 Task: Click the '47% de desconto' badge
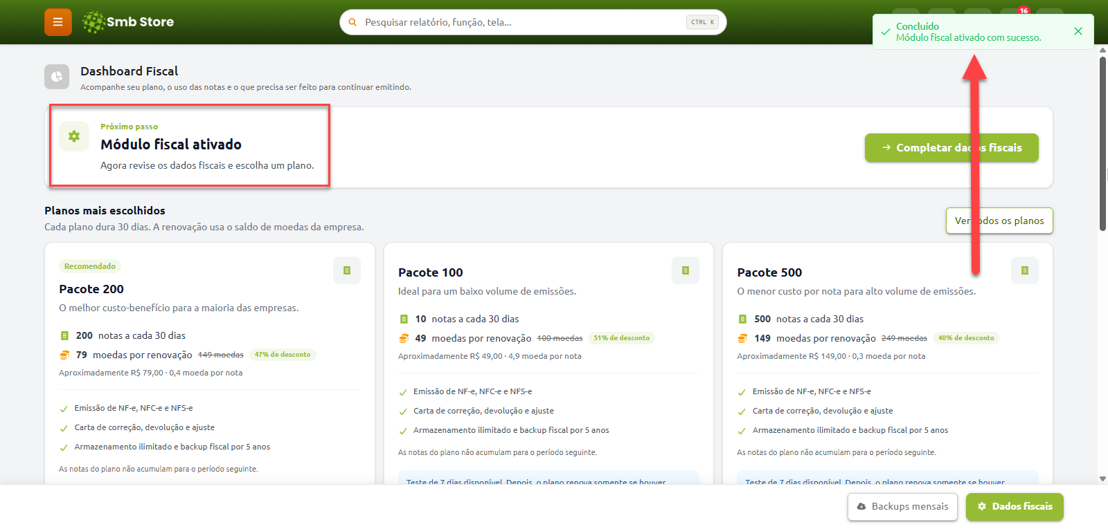tap(283, 355)
